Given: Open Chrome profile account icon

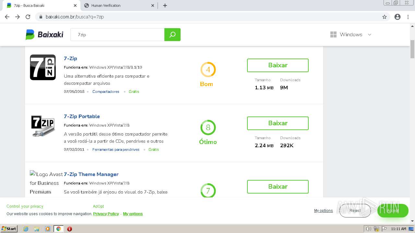Looking at the screenshot, I should (x=397, y=17).
